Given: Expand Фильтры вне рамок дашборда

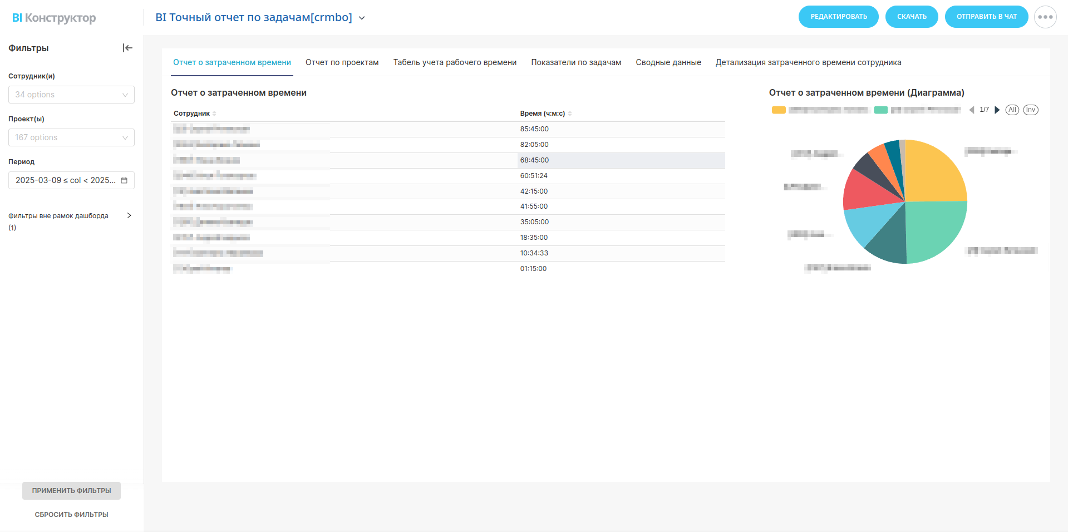Looking at the screenshot, I should coord(129,215).
